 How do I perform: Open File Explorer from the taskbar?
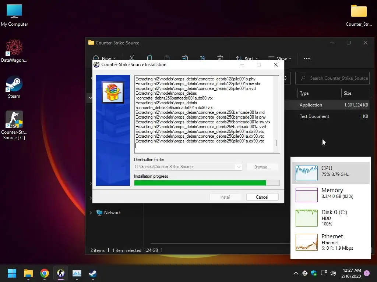coord(28,273)
